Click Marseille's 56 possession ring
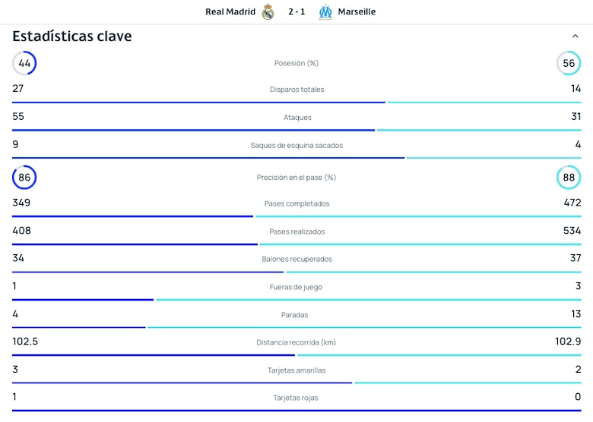 (569, 63)
